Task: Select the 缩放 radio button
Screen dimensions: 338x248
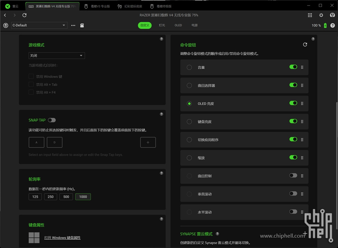Action: click(x=189, y=158)
